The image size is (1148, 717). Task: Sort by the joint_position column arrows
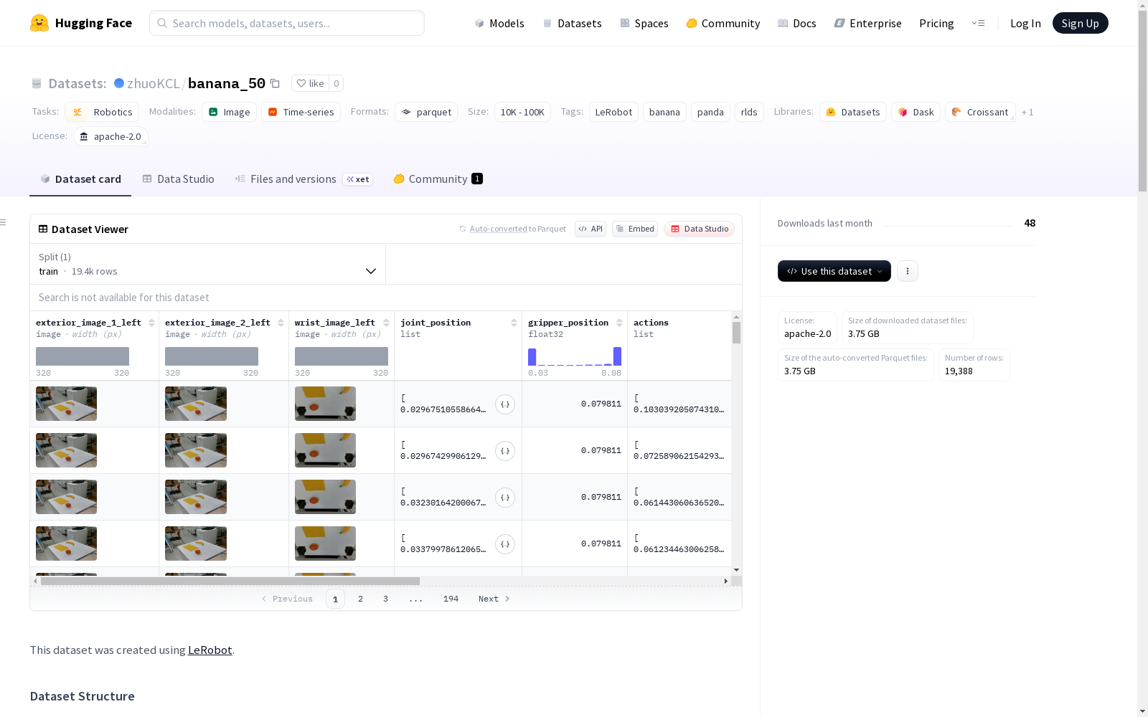(514, 323)
